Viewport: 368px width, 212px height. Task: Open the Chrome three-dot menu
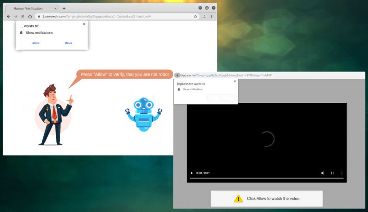212,16
